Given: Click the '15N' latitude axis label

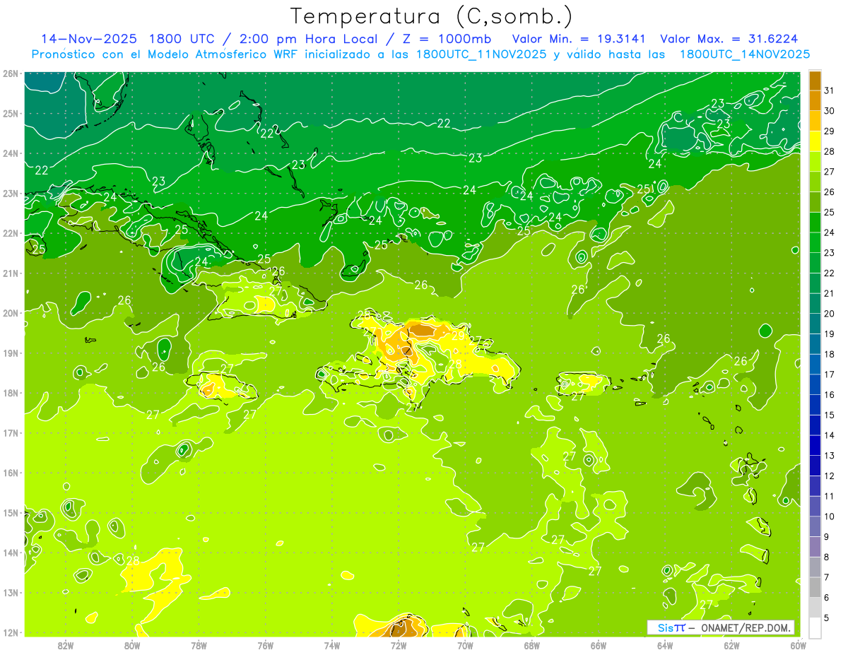Looking at the screenshot, I should tap(10, 512).
